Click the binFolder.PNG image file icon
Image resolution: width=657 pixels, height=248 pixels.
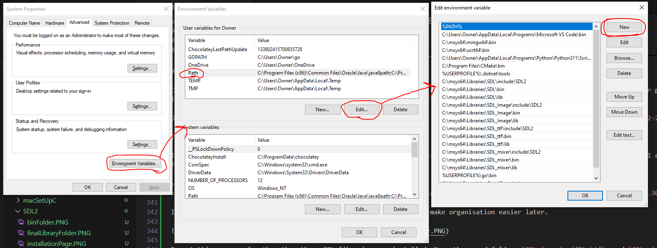click(21, 222)
